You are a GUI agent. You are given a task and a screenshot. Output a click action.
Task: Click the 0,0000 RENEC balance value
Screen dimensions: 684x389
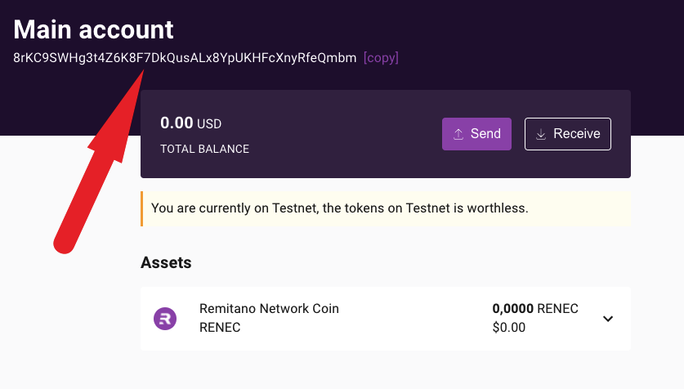(534, 309)
